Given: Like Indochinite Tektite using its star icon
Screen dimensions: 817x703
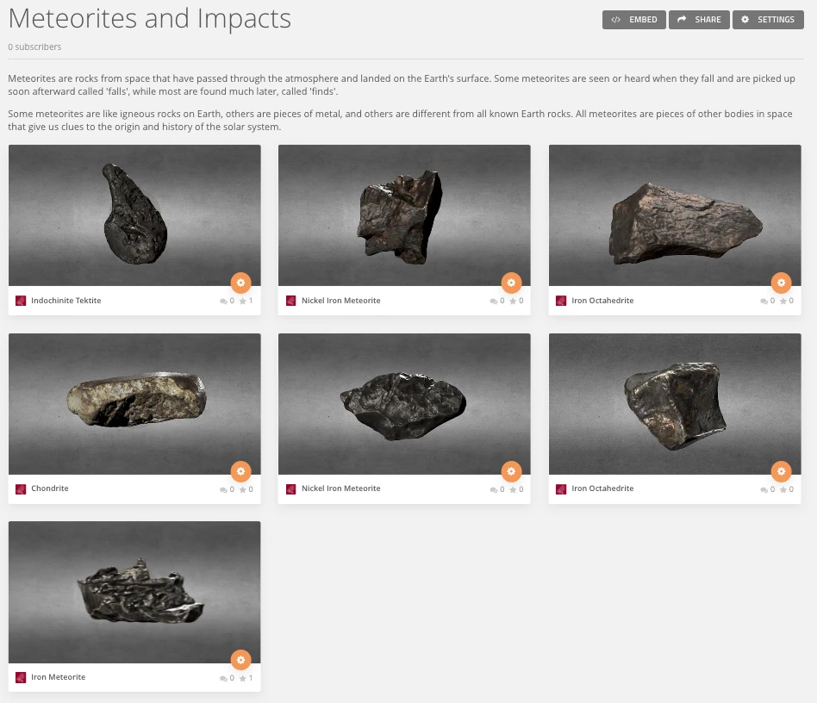Looking at the screenshot, I should coord(242,301).
